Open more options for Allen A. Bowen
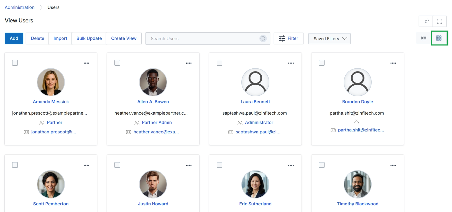This screenshot has height=212, width=452. click(x=189, y=63)
